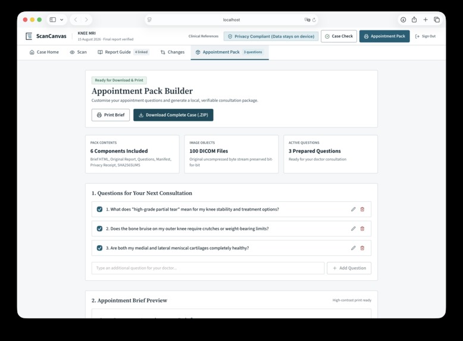Go back with the browser back arrow
Image resolution: width=463 pixels, height=341 pixels.
76,20
